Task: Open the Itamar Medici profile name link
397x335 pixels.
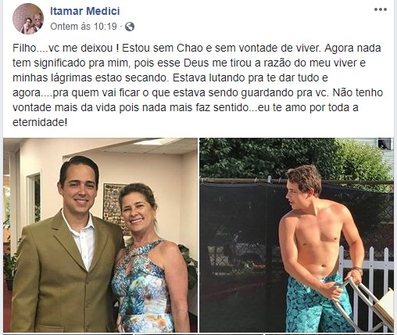Action: (x=85, y=11)
